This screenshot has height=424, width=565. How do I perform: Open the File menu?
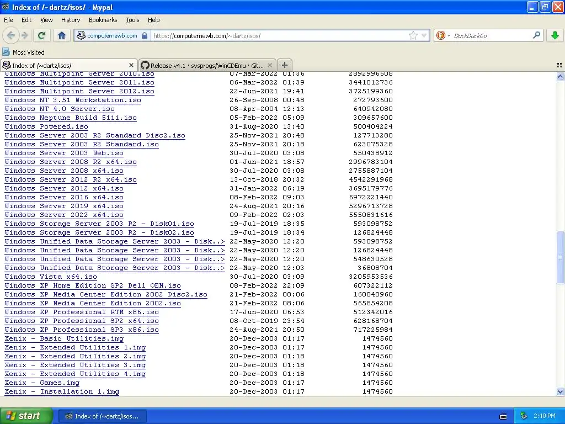coord(8,20)
